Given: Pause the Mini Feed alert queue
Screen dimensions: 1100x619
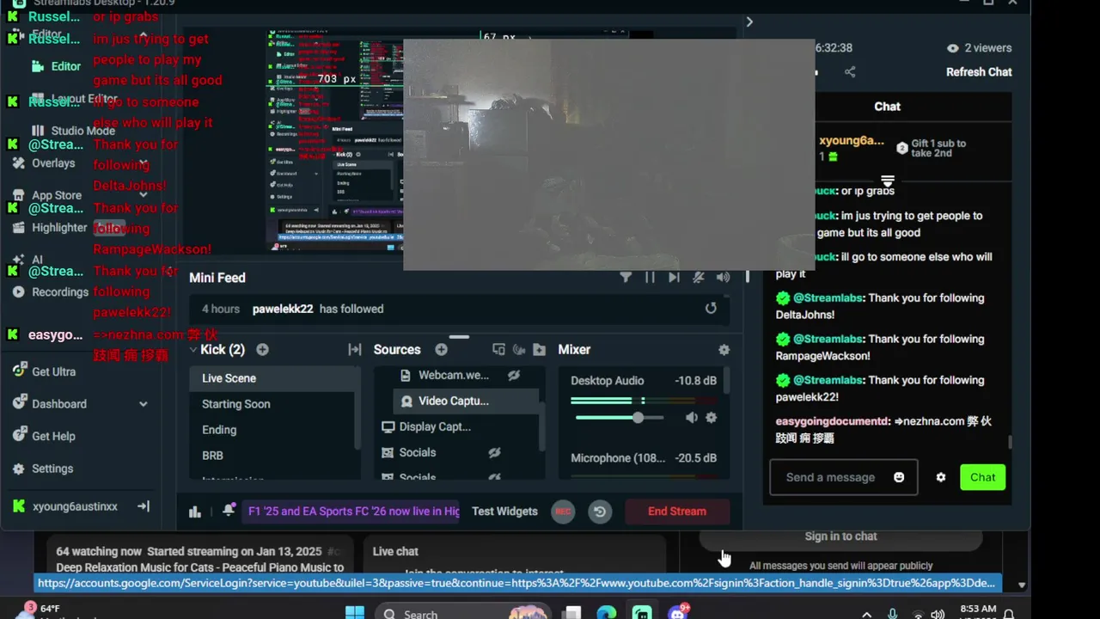Looking at the screenshot, I should pos(650,277).
